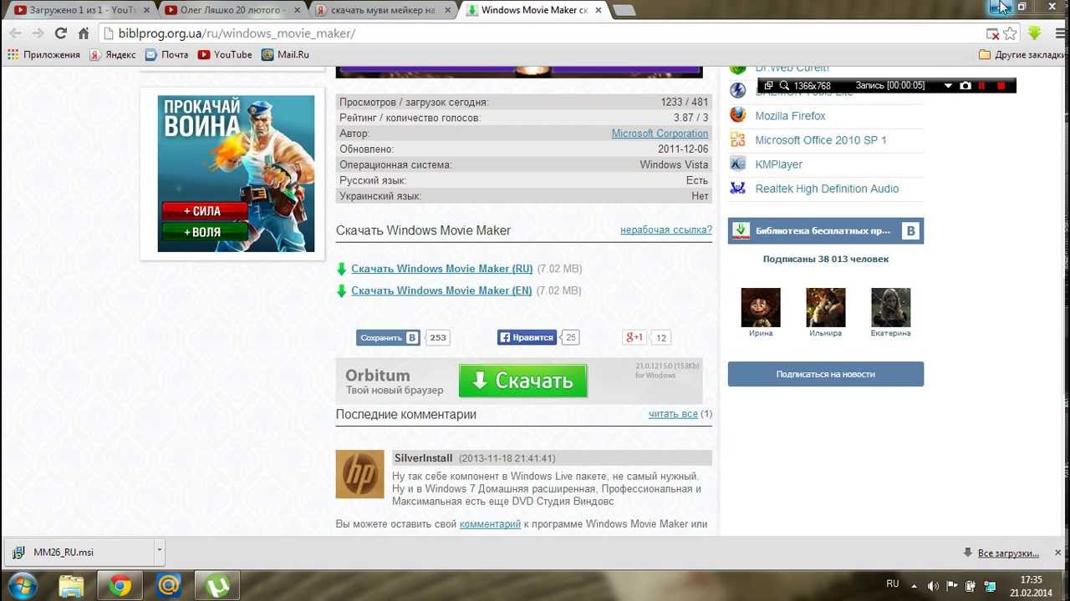This screenshot has width=1070, height=601.
Task: Click green arrow beside EN download
Action: click(341, 291)
